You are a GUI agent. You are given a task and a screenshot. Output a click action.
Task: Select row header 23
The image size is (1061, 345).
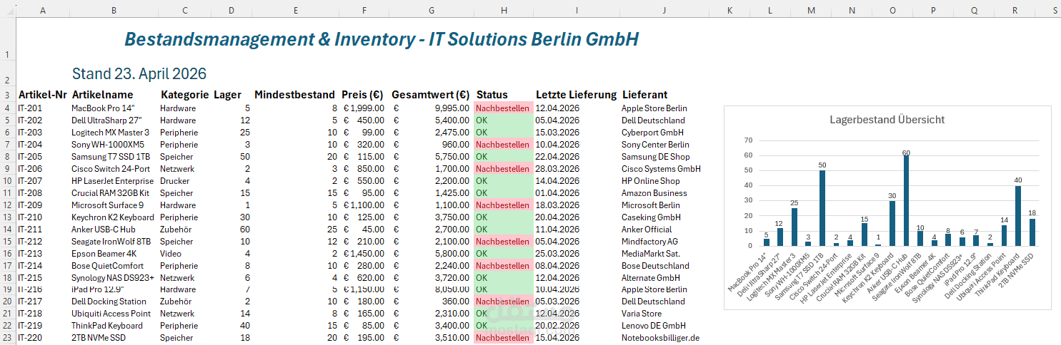pos(8,338)
